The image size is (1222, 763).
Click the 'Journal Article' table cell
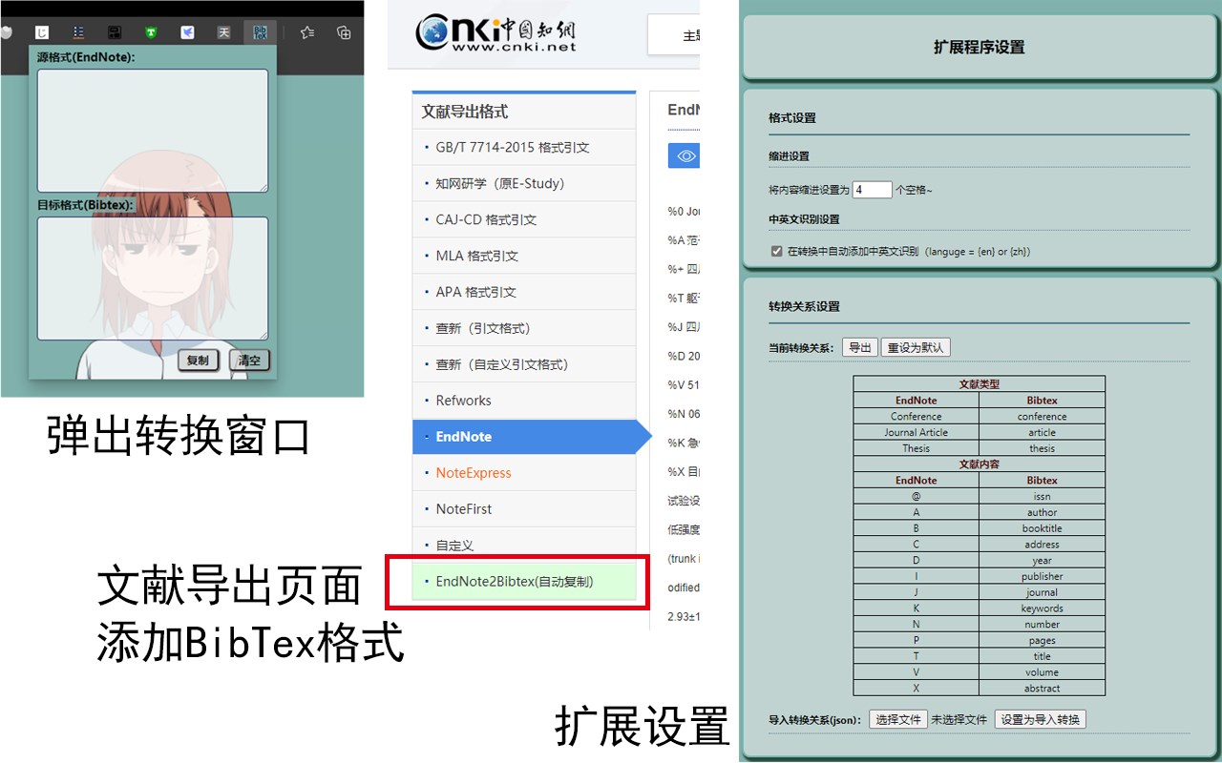click(916, 432)
